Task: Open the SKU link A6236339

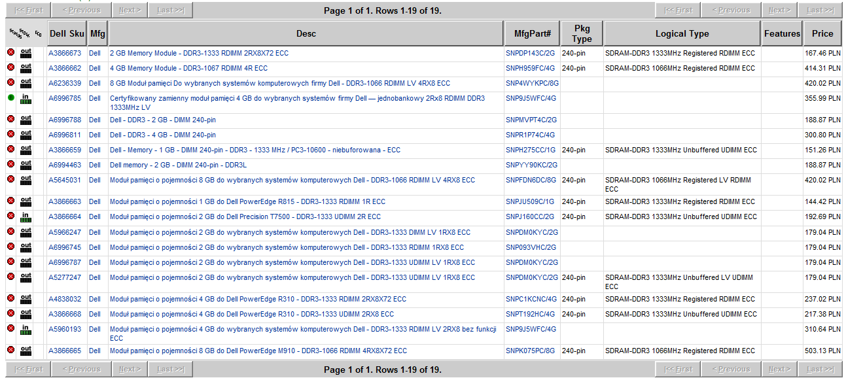Action: (65, 83)
